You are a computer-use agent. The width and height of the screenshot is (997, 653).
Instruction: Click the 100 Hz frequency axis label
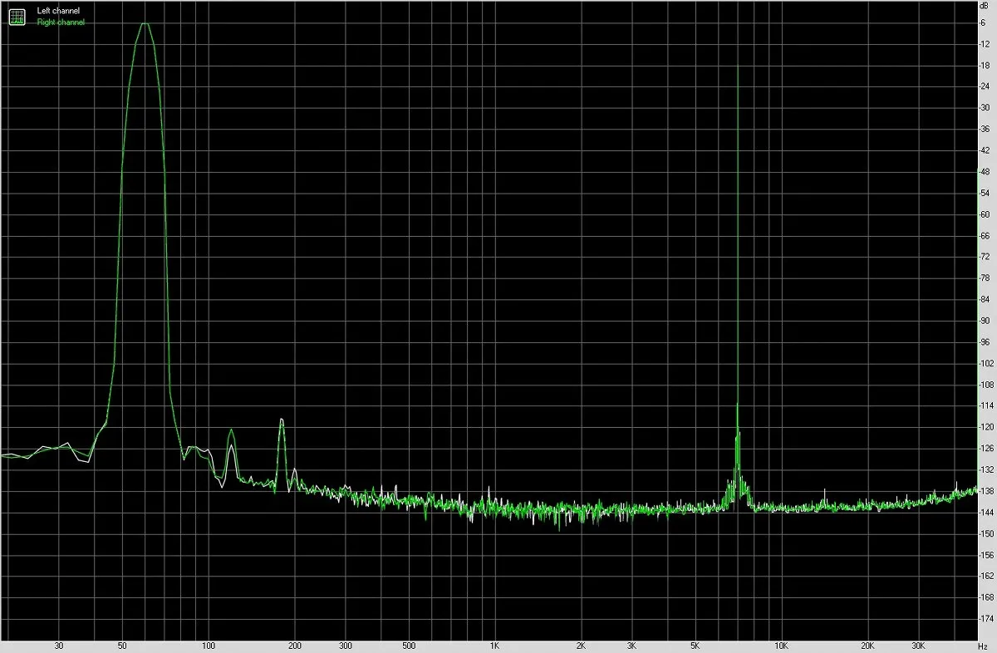click(209, 646)
